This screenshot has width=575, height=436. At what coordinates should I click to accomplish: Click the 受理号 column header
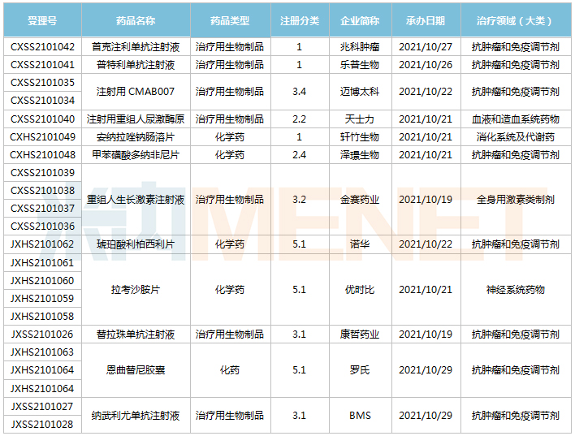[x=42, y=20]
